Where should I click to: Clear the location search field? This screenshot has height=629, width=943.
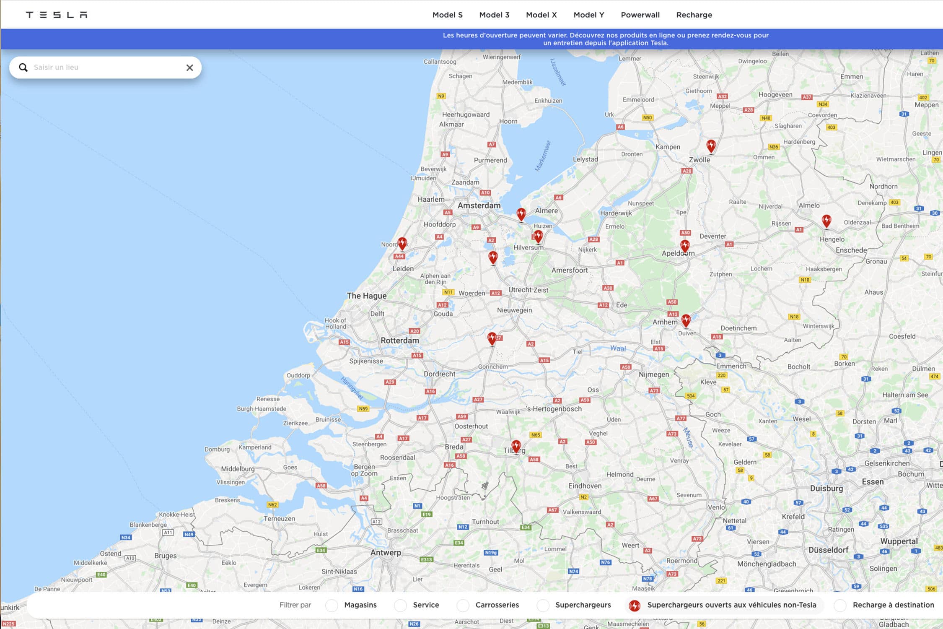coord(189,68)
